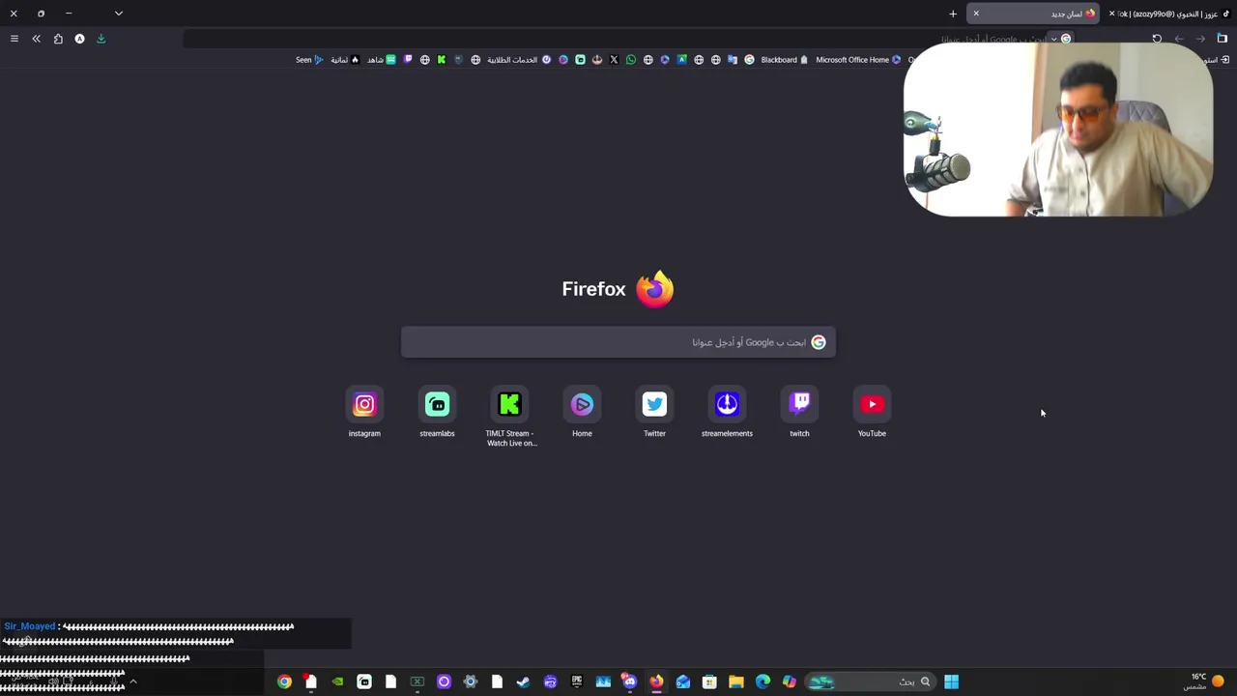Open the Firefox account icon

click(x=79, y=39)
